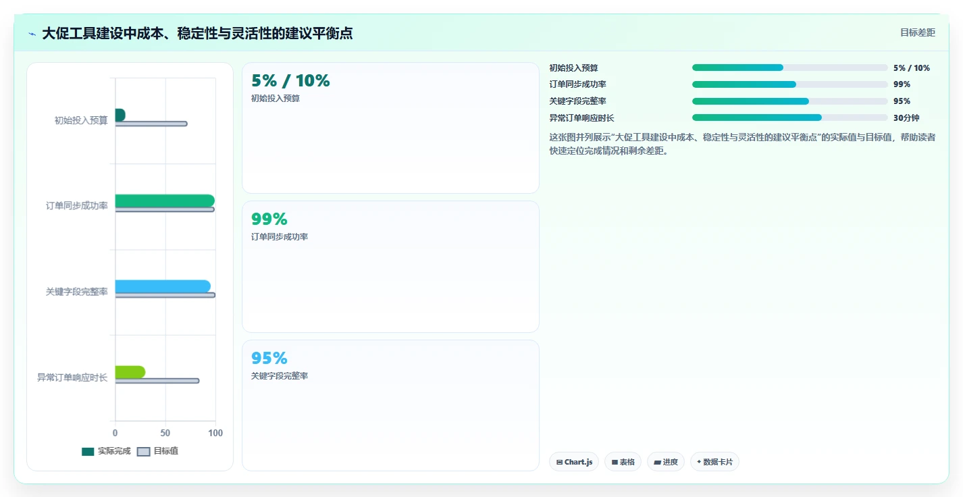The width and height of the screenshot is (963, 497).
Task: Open the 95% 关键字段完整率 data card
Action: pyautogui.click(x=390, y=405)
